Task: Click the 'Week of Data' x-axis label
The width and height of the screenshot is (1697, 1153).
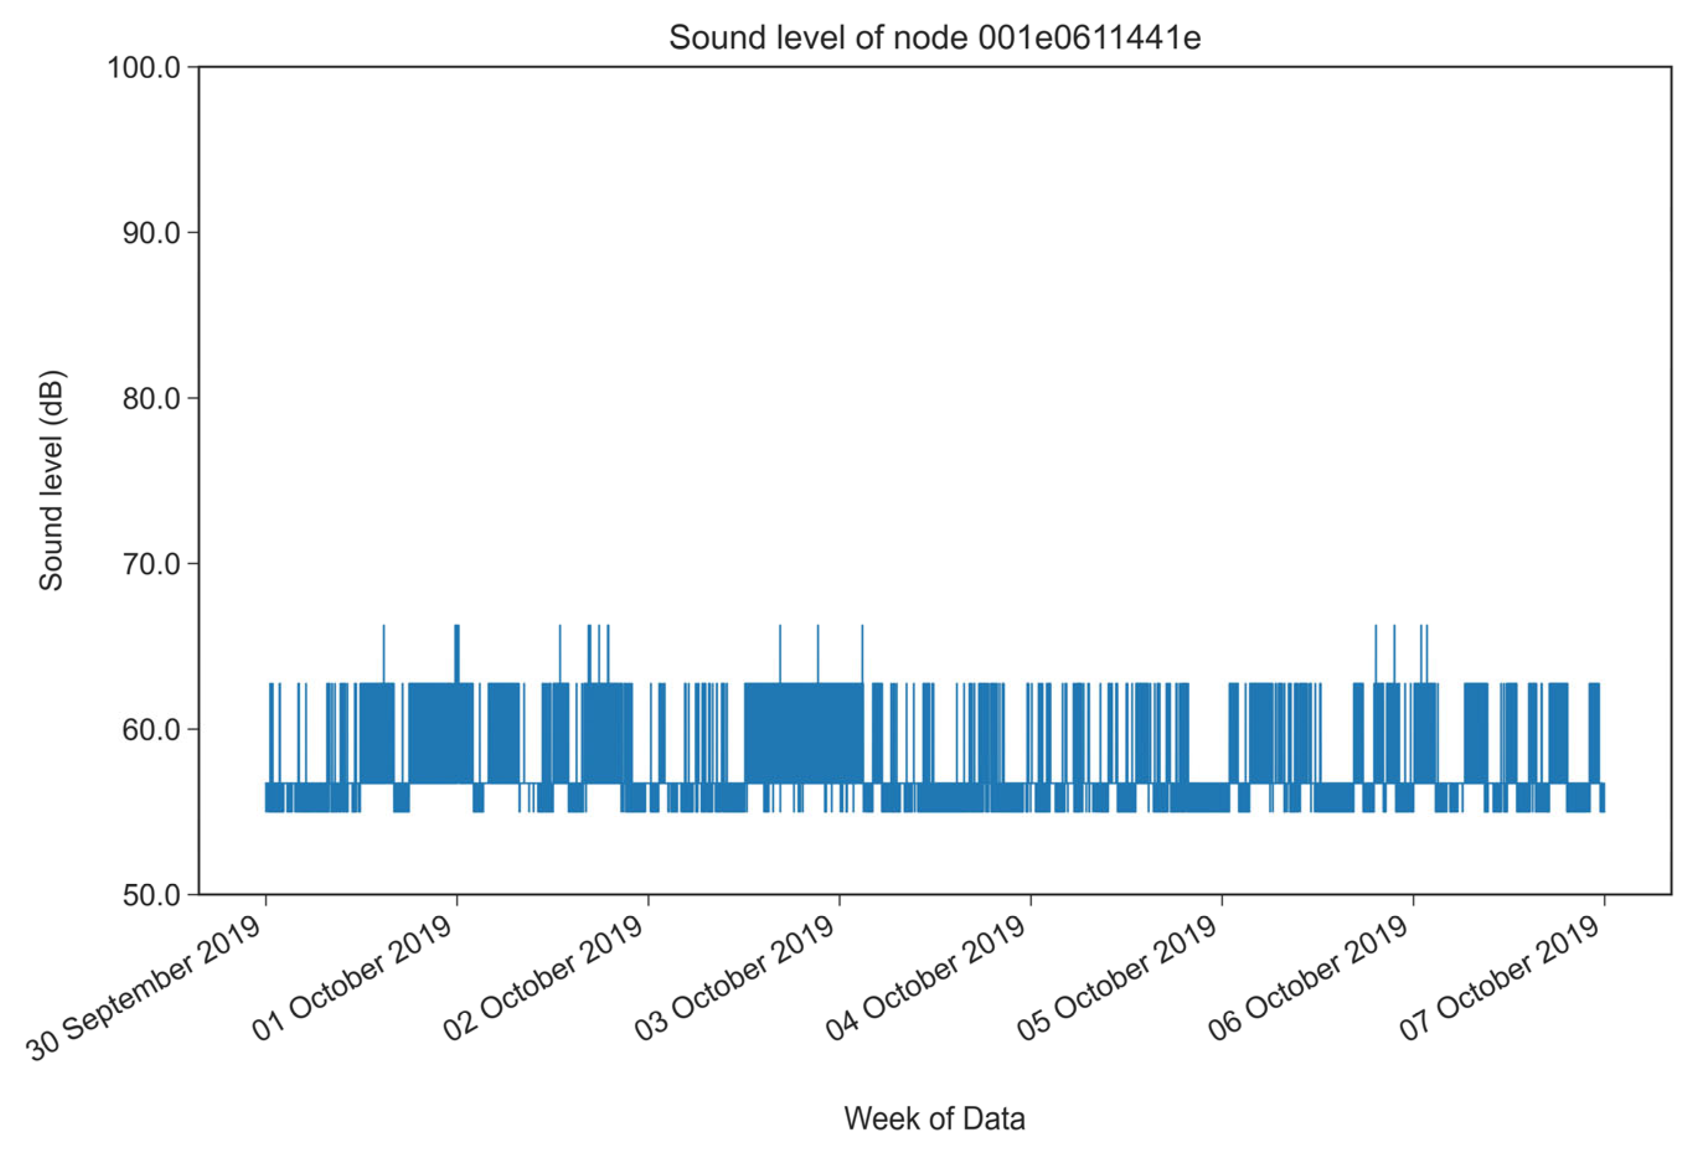Action: (x=935, y=1118)
